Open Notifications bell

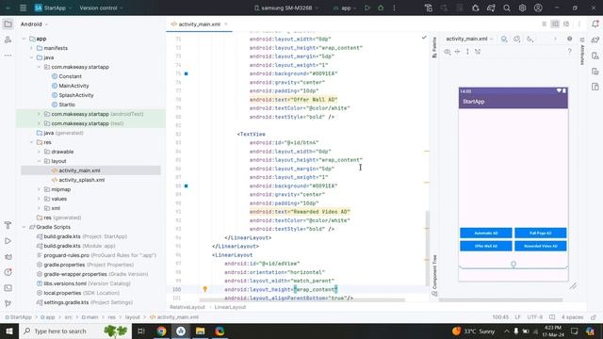[595, 24]
